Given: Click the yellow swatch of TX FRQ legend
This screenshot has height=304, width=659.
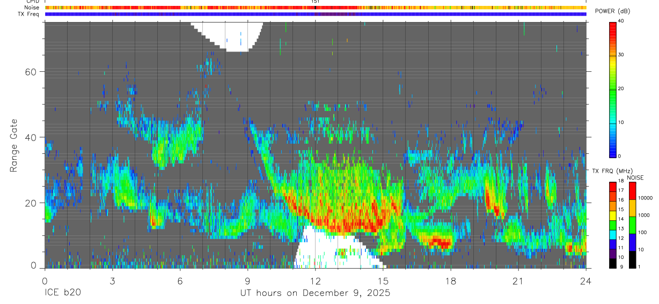Looking at the screenshot, I should tap(613, 216).
